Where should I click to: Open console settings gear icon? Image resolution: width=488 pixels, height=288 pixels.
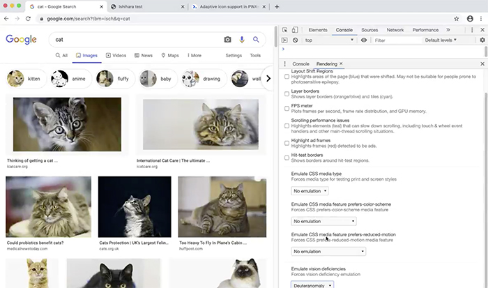[482, 40]
